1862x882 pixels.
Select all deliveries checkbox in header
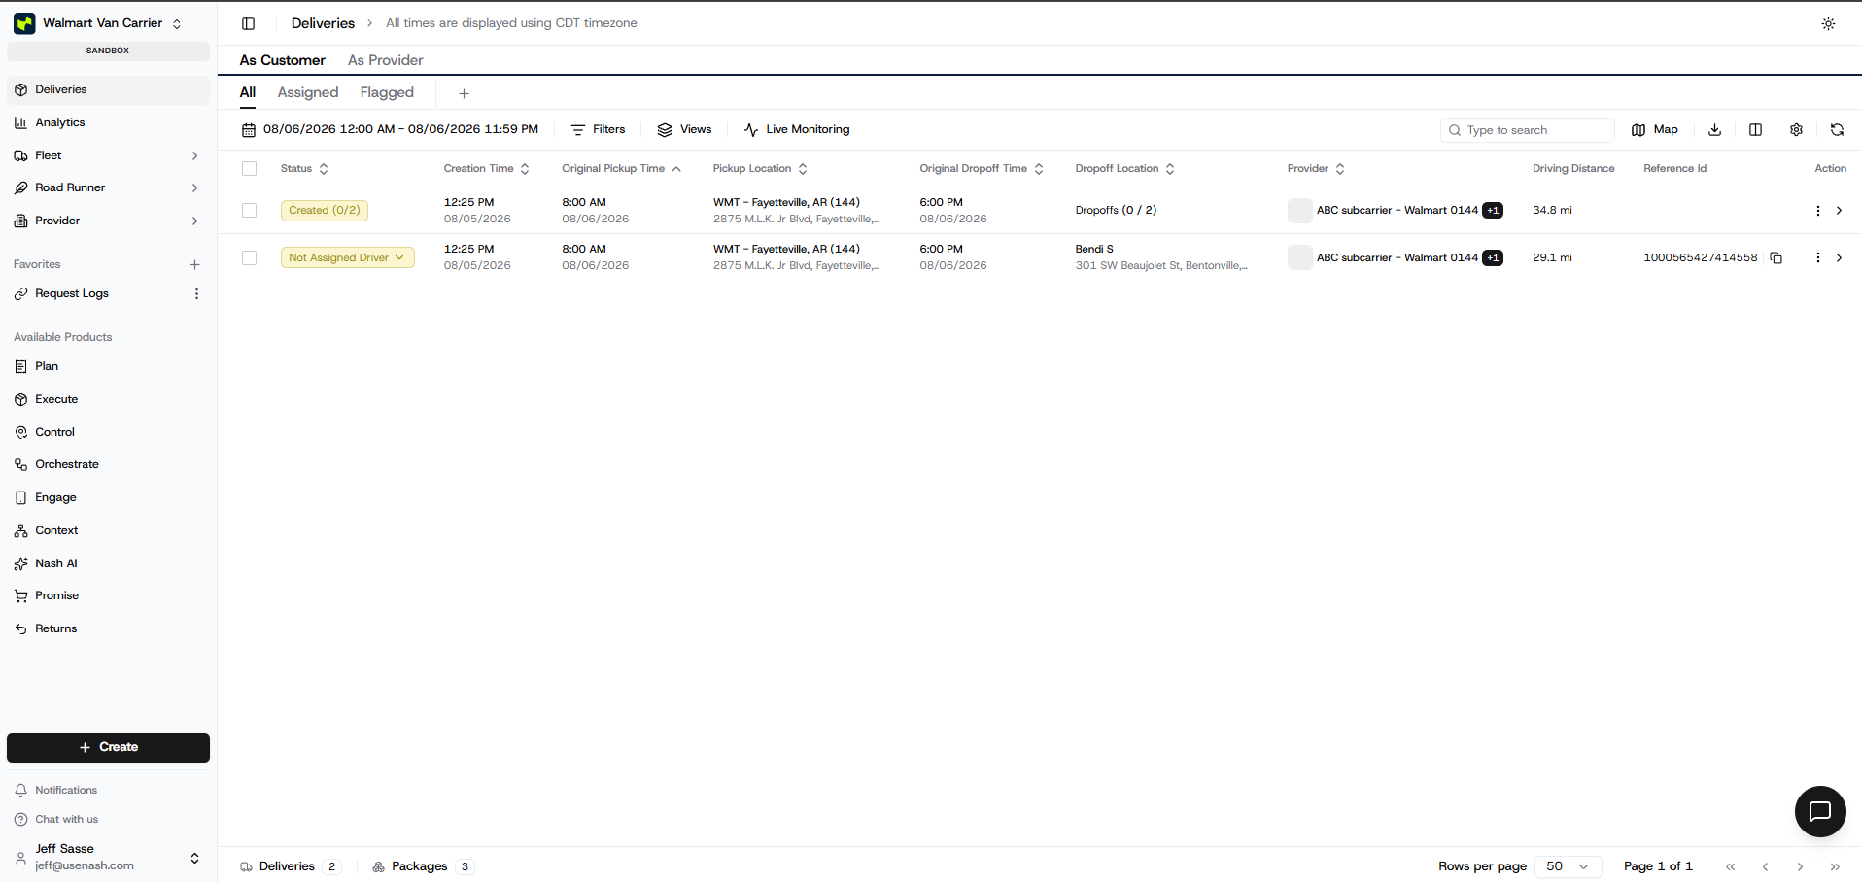click(x=249, y=169)
